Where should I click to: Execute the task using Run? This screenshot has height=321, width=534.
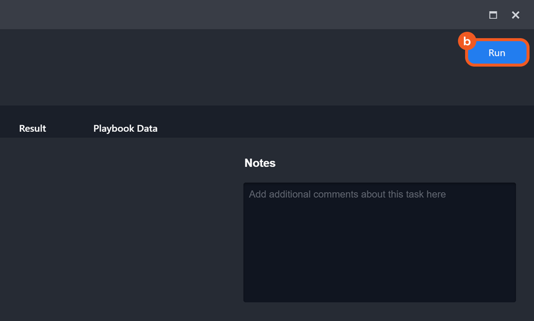click(497, 53)
